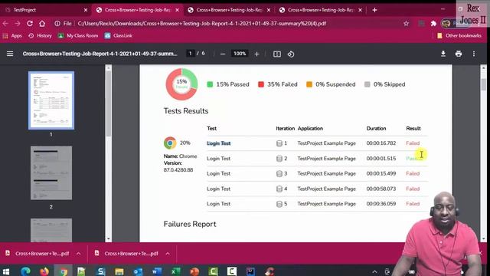Close the TestProject tab
This screenshot has width=490, height=276.
[86, 10]
